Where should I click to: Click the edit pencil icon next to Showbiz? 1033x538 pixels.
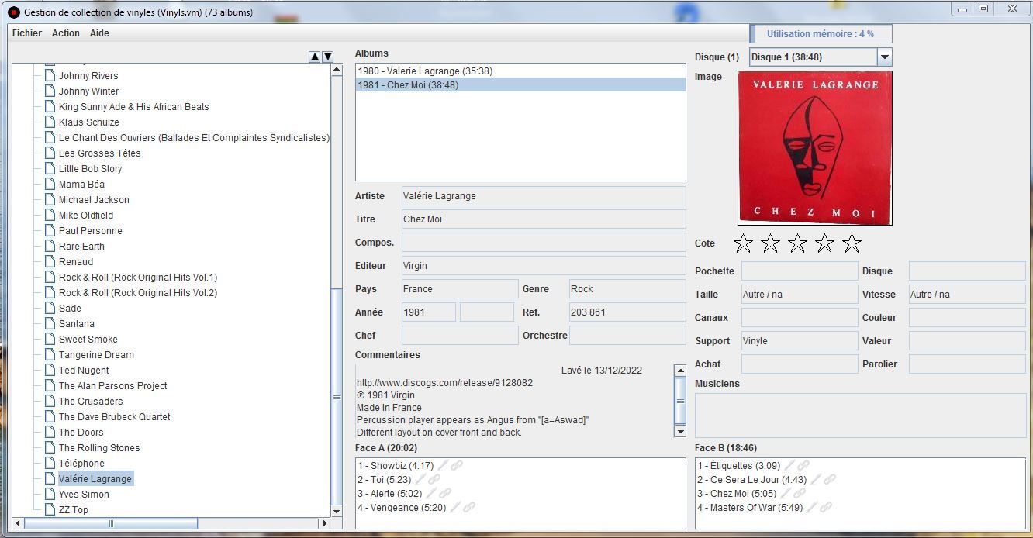point(443,465)
